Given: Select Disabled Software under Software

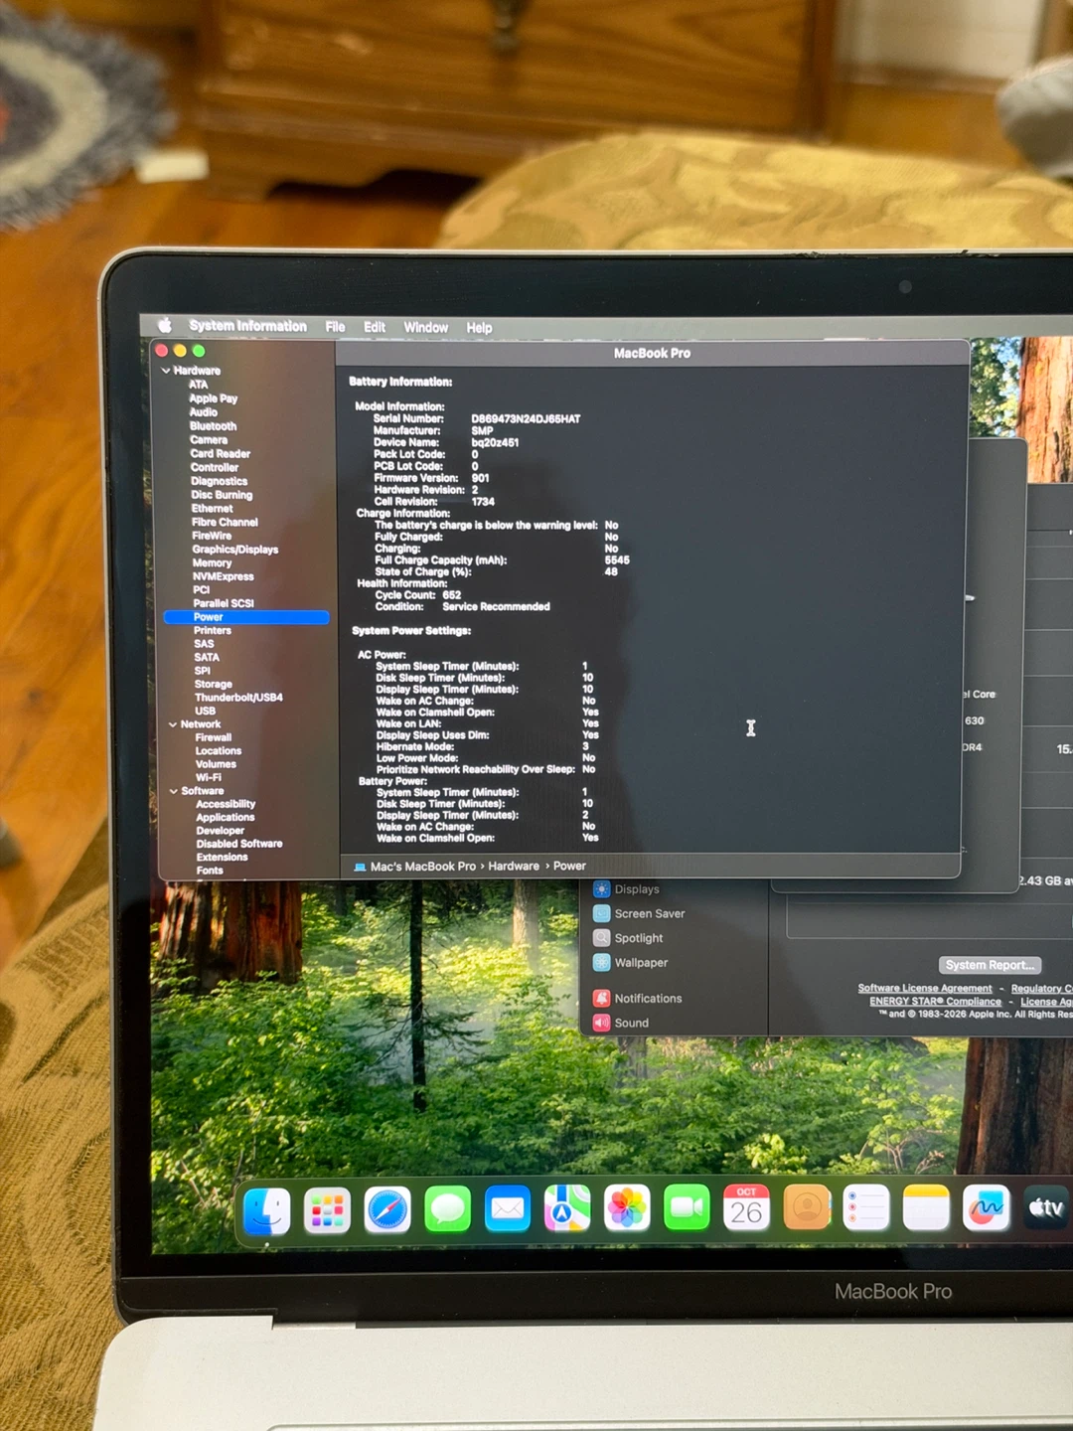Looking at the screenshot, I should [239, 844].
